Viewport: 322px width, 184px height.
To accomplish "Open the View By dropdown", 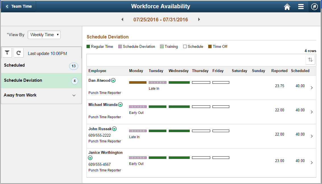I will coord(44,35).
